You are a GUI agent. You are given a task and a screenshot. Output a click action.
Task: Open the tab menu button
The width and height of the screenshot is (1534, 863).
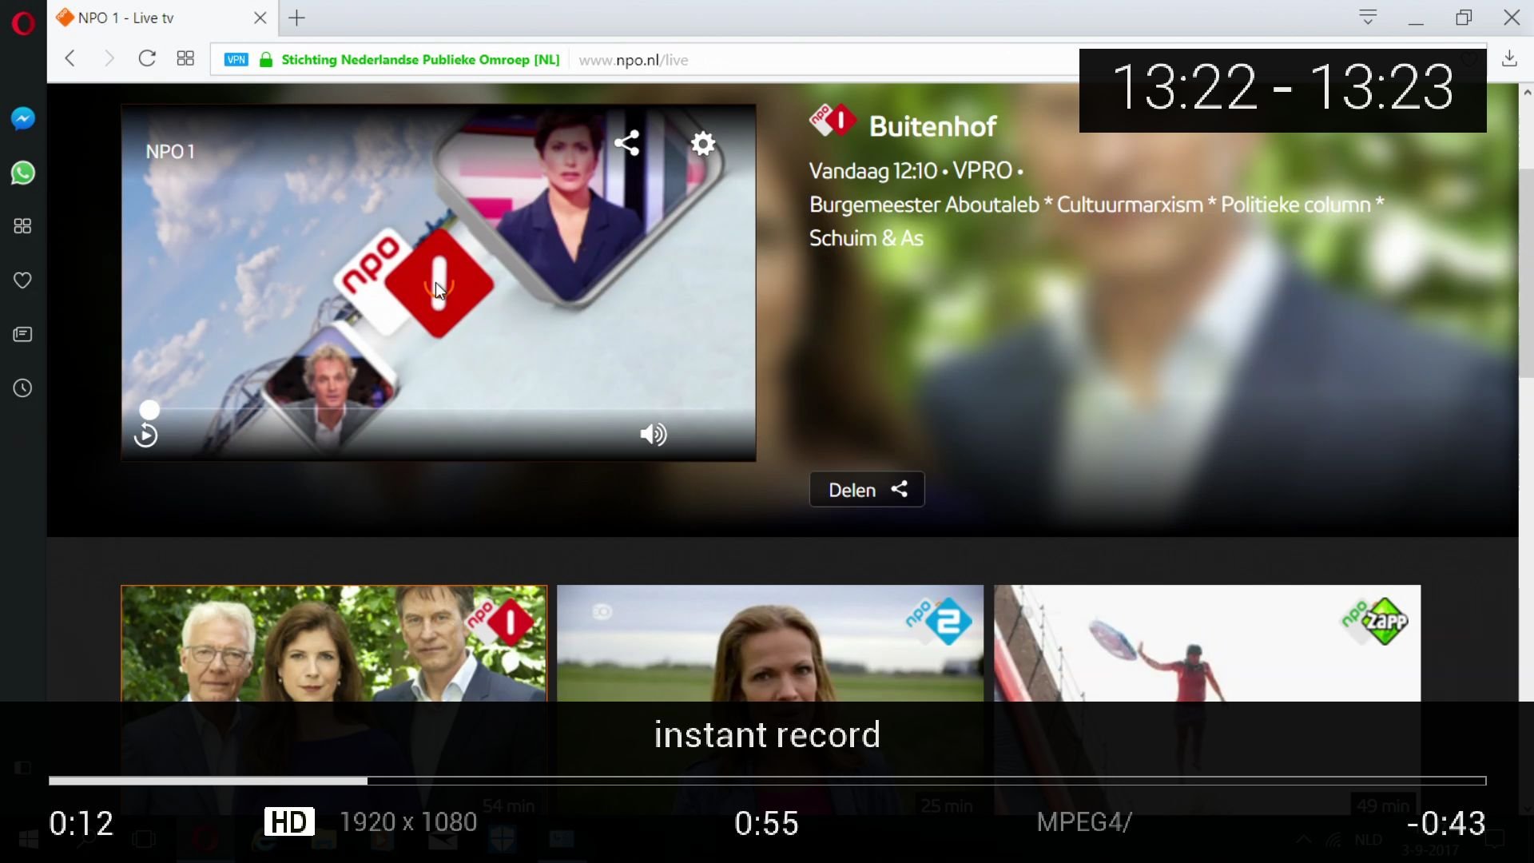point(1368,17)
